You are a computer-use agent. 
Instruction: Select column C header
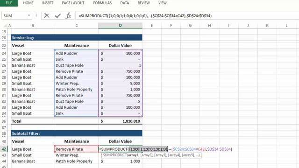tap(77, 25)
